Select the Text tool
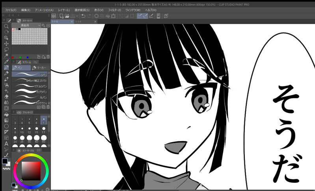 click(6, 144)
